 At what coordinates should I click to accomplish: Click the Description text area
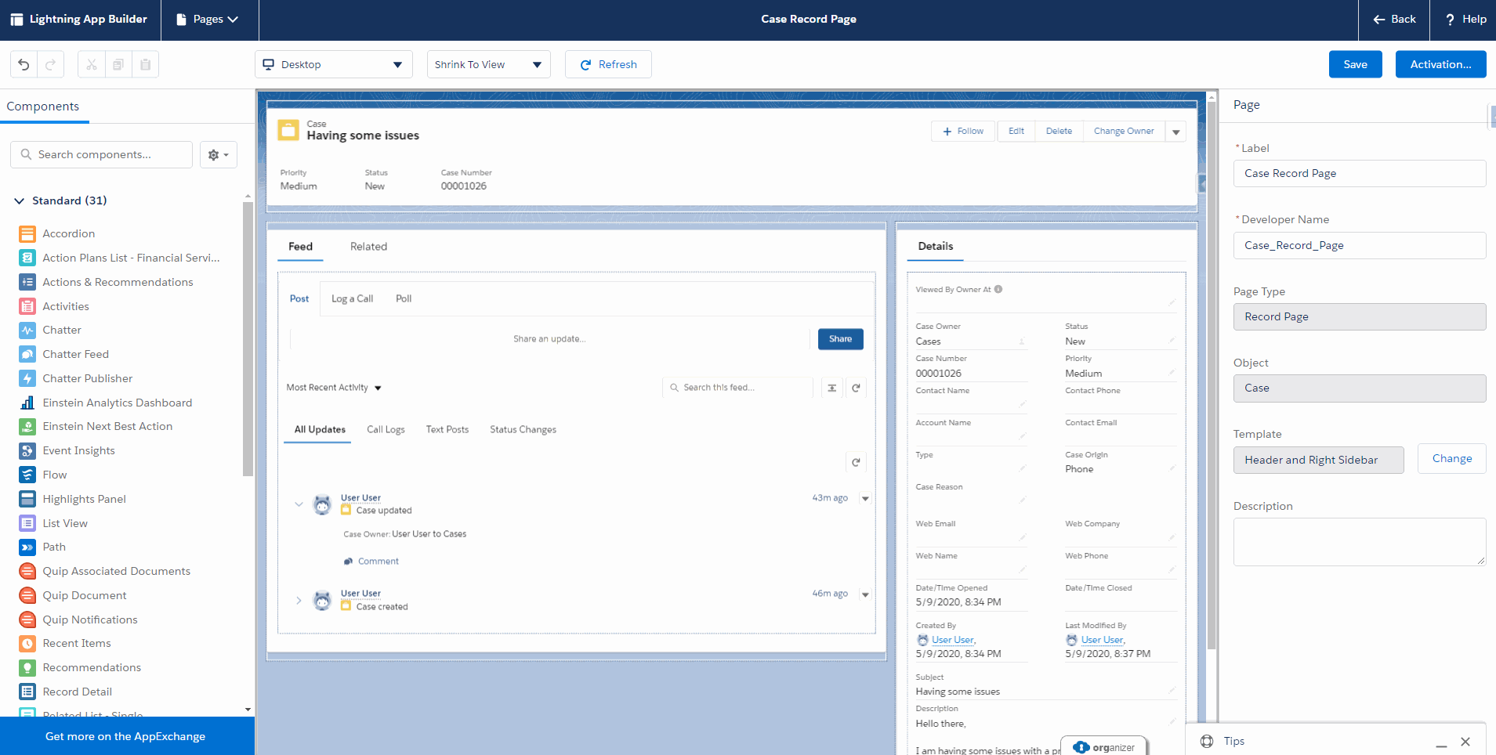[1359, 542]
